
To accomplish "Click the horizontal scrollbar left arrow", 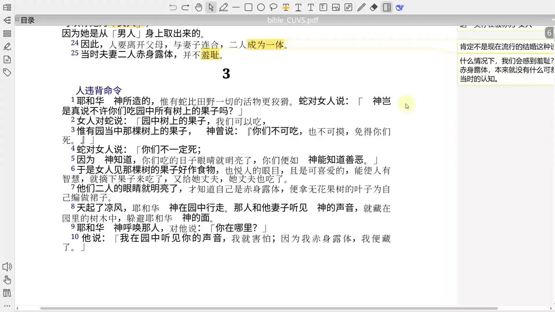I will point(17,309).
